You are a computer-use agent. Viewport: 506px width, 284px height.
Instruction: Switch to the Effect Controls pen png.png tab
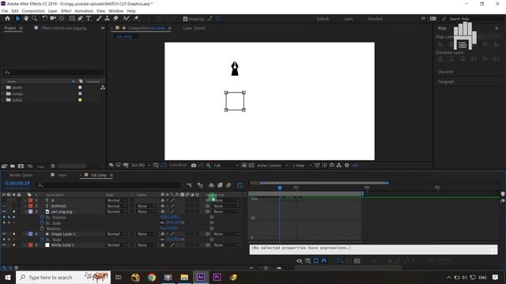click(63, 28)
